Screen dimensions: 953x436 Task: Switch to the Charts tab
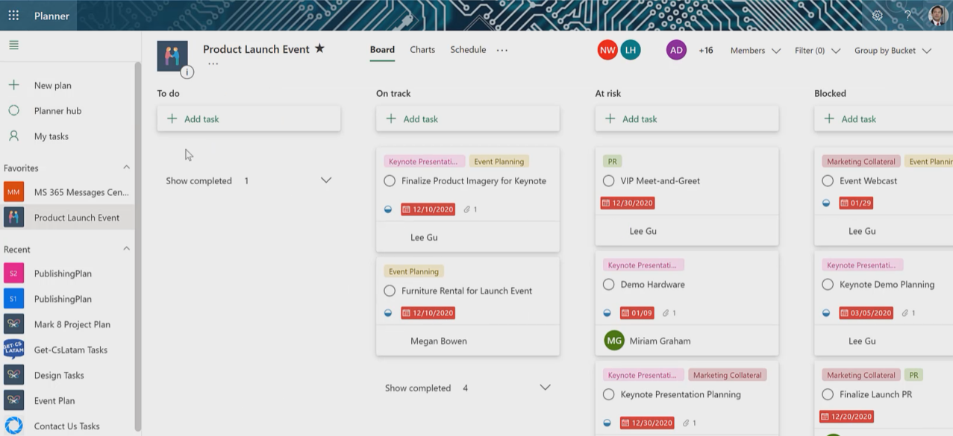click(x=422, y=50)
